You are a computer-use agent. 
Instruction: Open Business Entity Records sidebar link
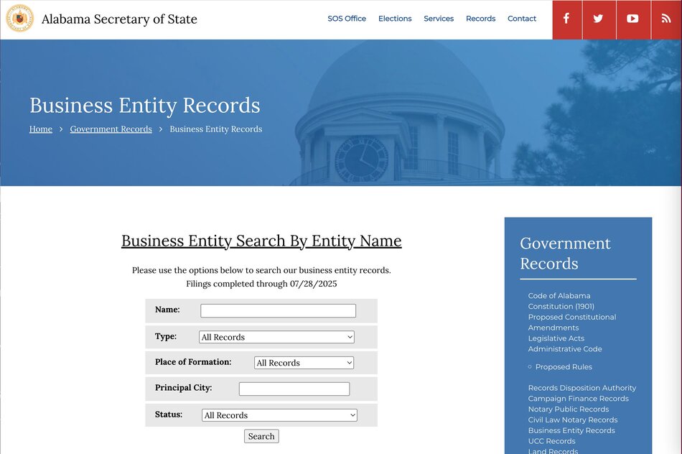coord(571,430)
